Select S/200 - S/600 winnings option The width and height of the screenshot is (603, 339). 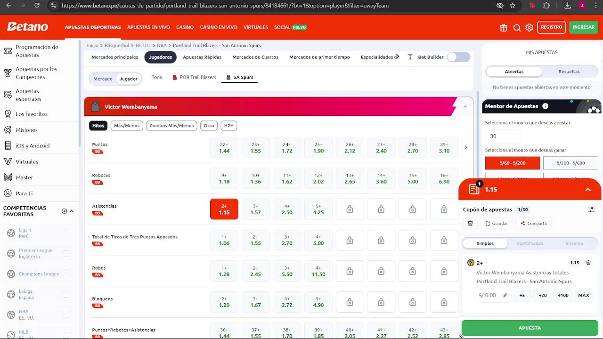tap(570, 163)
